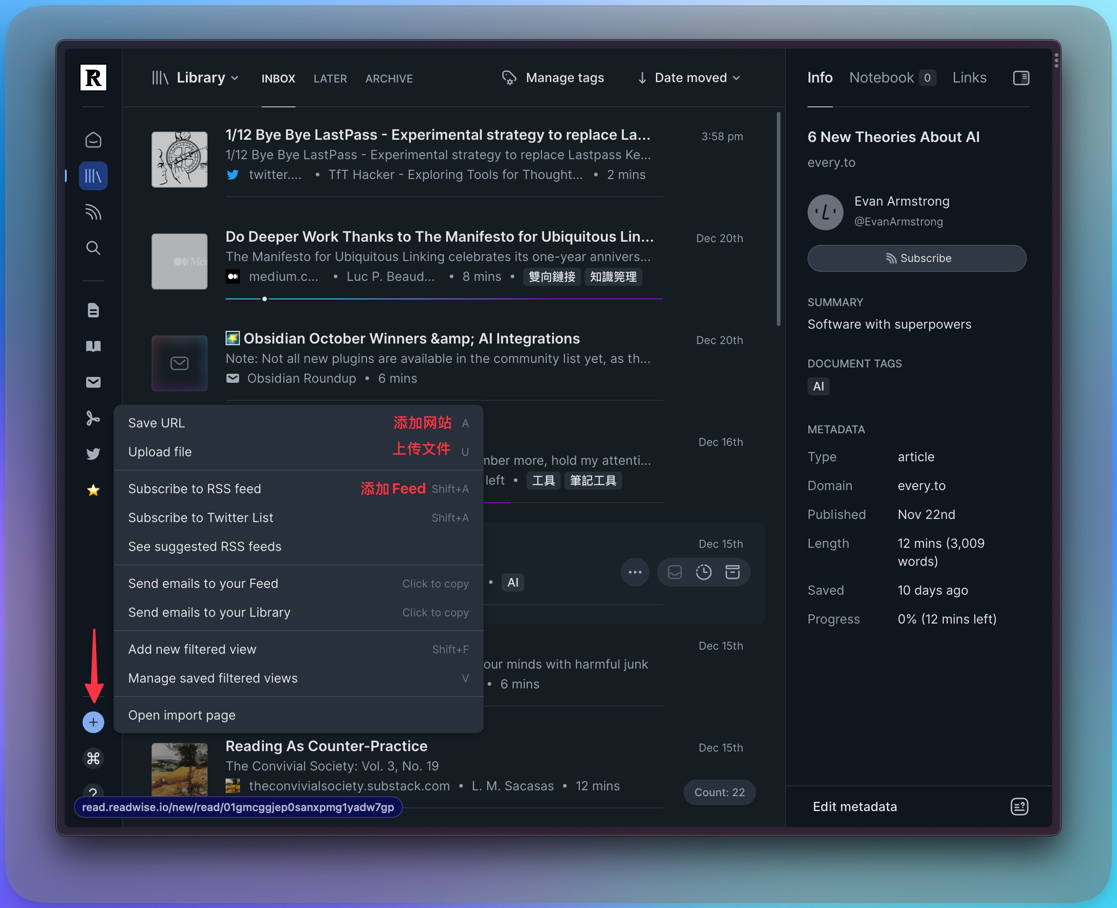Image resolution: width=1117 pixels, height=908 pixels.
Task: Select Subscribe to RSS feed
Action: point(298,489)
